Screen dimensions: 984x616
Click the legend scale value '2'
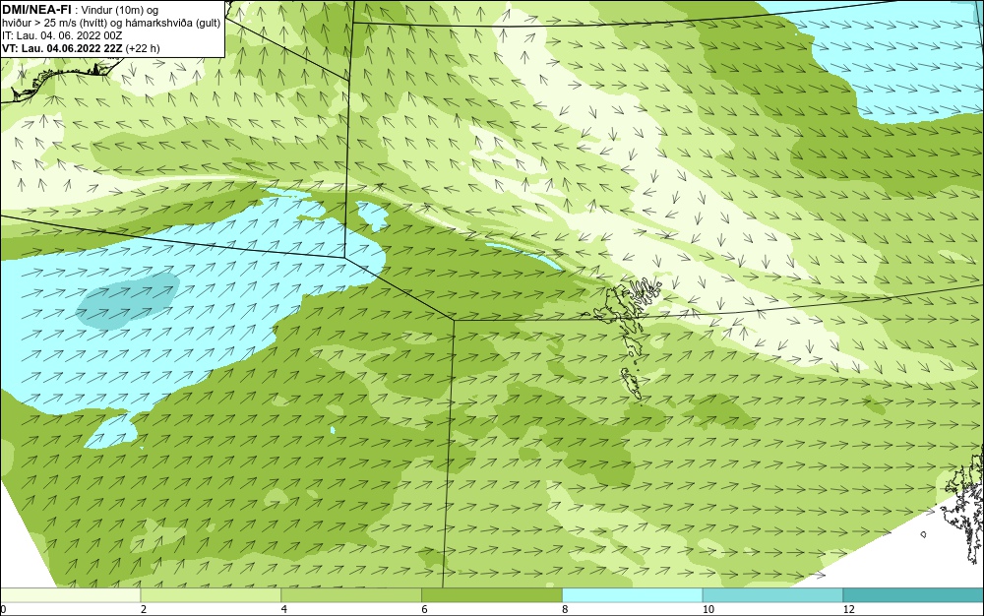tap(144, 609)
